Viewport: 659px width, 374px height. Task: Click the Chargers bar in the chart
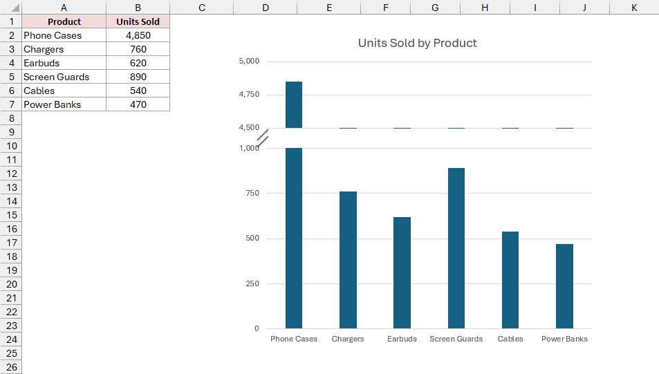(348, 260)
